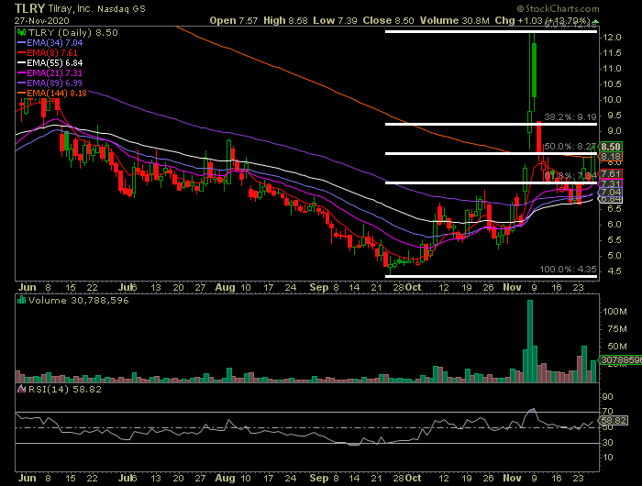Image resolution: width=642 pixels, height=486 pixels.
Task: Click the 90 RSI axis label
Action: 607,397
